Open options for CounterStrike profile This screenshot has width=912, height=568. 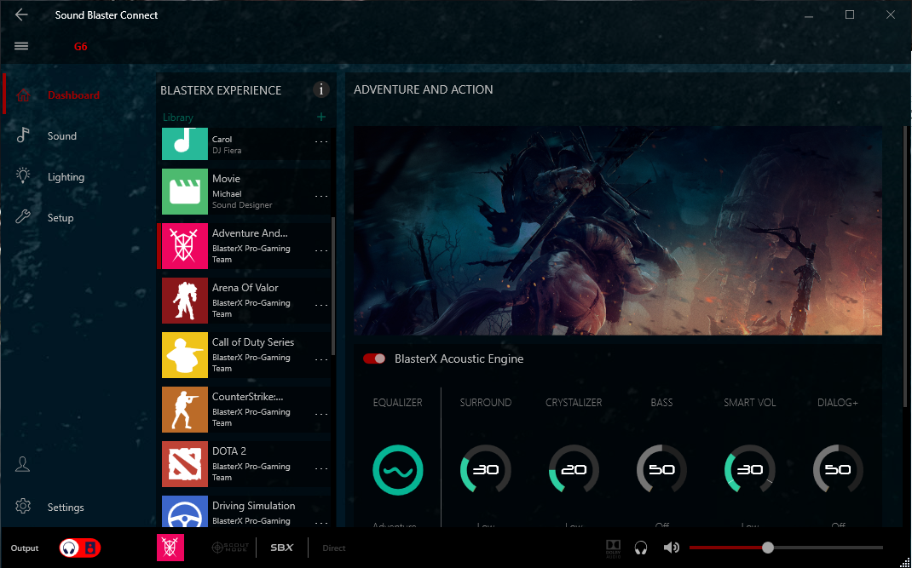coord(321,414)
